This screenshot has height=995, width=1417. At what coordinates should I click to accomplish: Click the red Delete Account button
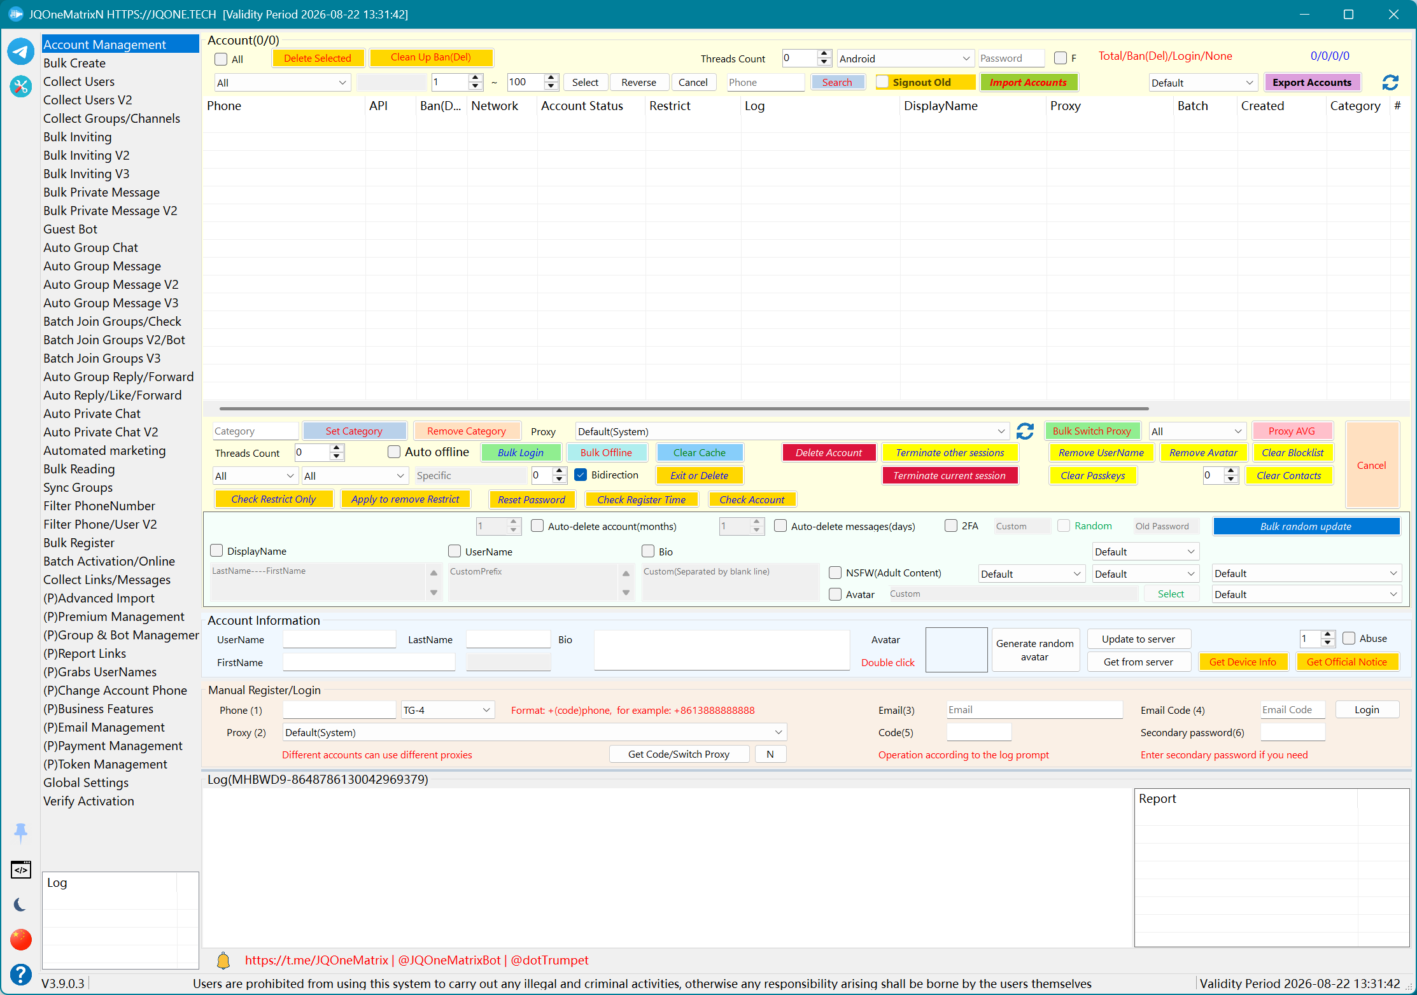tap(829, 452)
